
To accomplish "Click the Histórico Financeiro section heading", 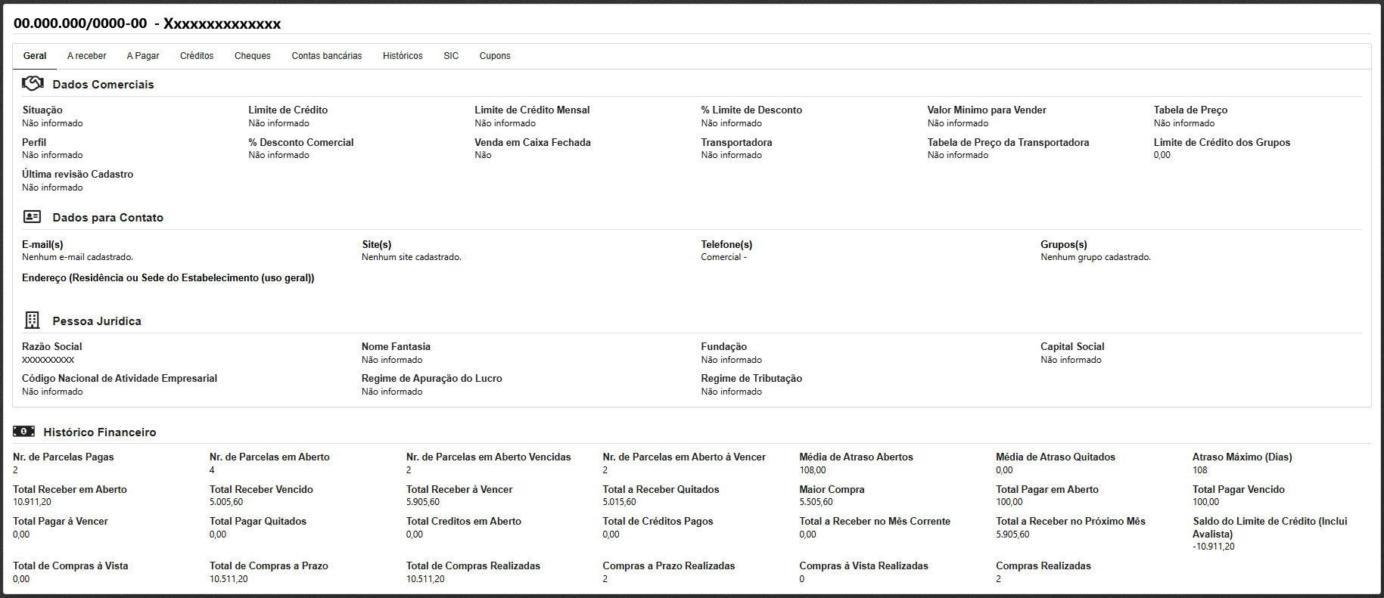I will point(100,432).
